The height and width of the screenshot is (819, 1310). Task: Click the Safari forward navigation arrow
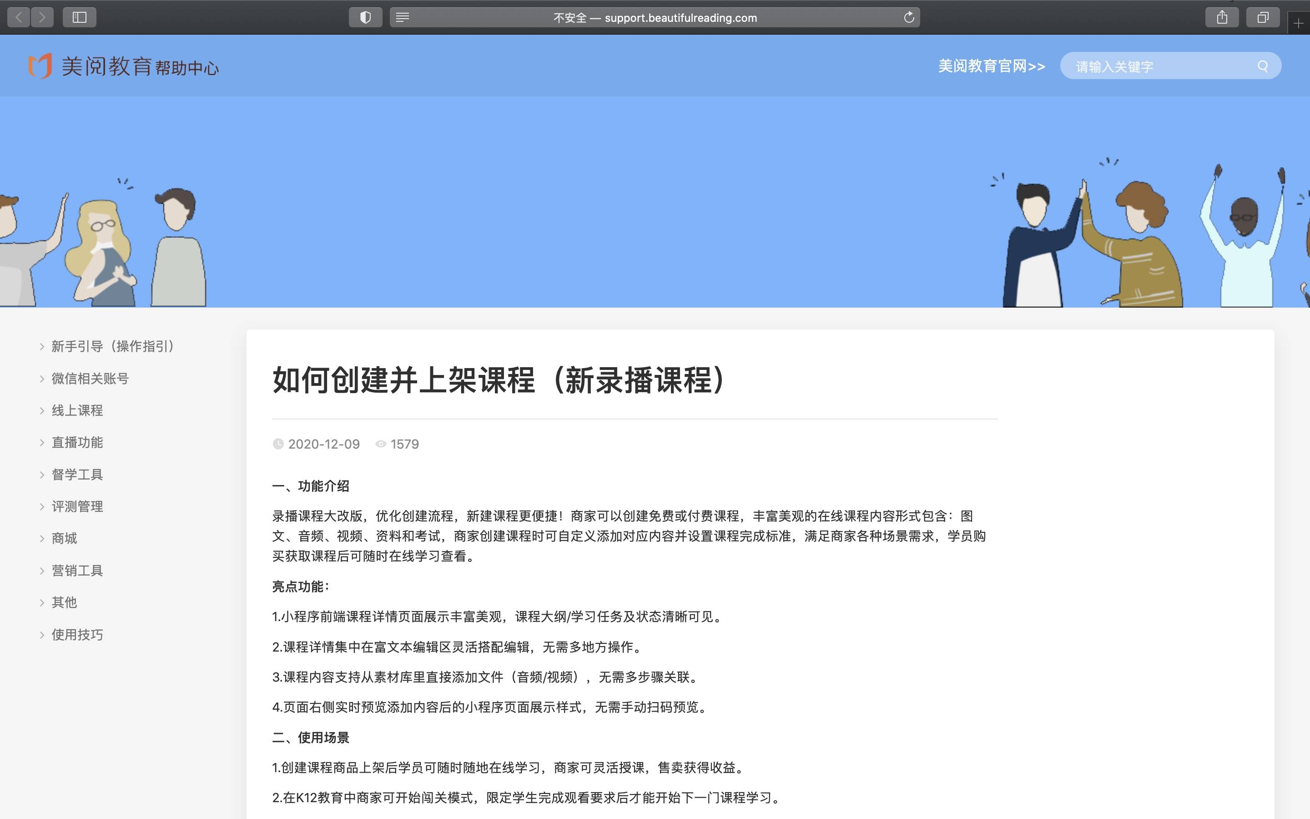click(42, 17)
